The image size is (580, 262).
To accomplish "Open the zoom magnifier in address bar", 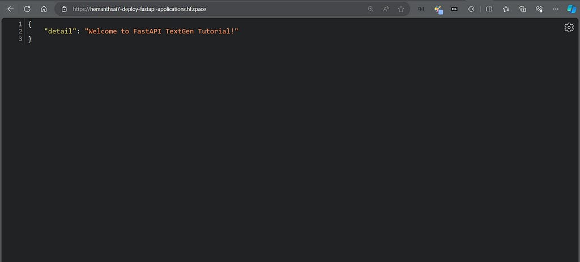I will (x=370, y=9).
